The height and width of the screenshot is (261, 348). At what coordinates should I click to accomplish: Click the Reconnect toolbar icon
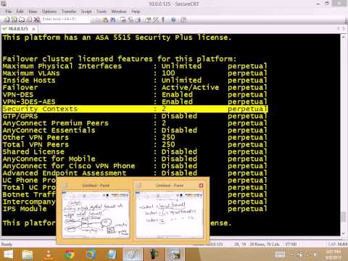click(29, 20)
